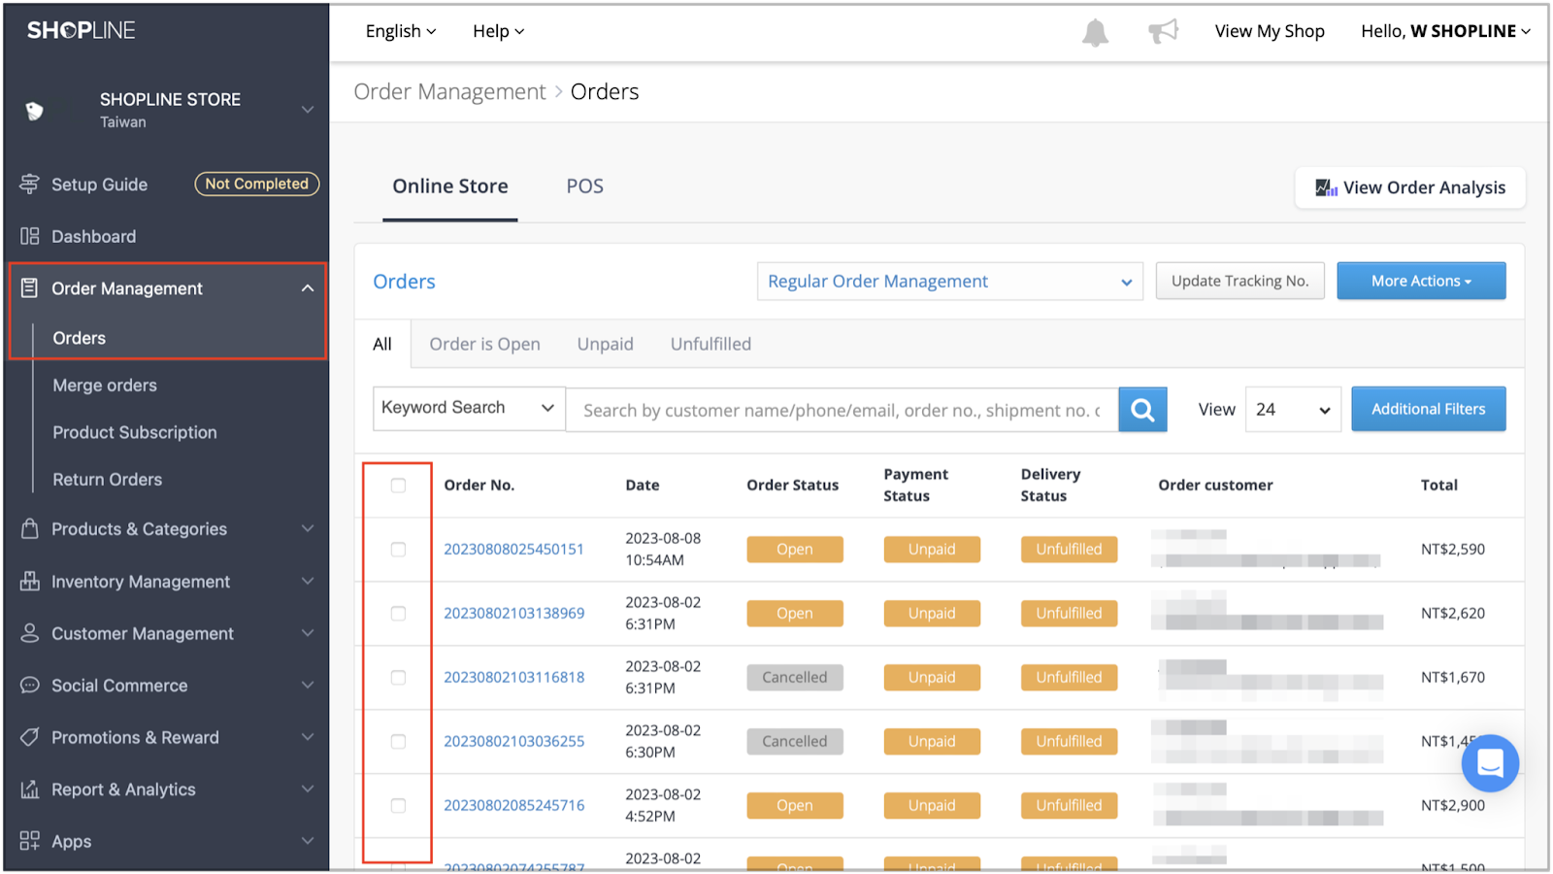Image resolution: width=1553 pixels, height=874 pixels.
Task: Expand Report & Analytics menu
Action: tap(308, 790)
